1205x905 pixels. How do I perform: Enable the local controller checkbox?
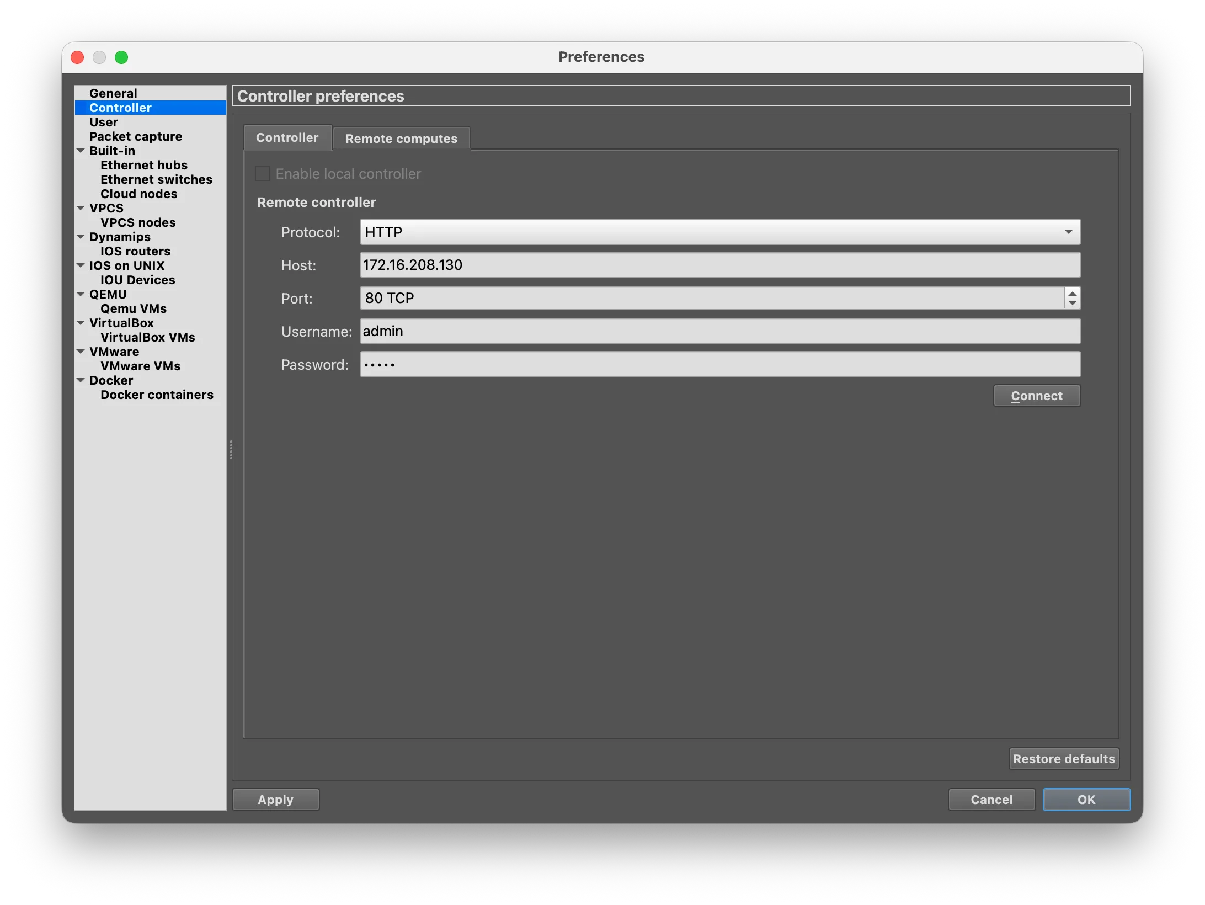(x=262, y=173)
